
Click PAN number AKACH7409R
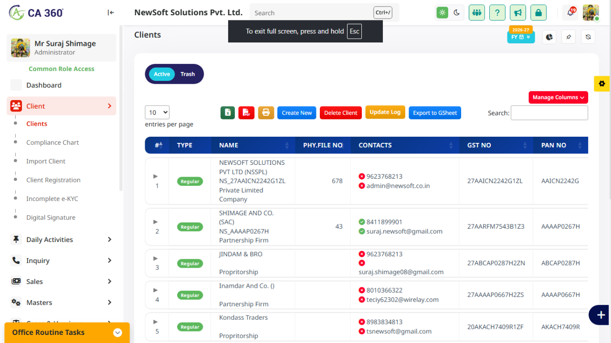(561, 327)
